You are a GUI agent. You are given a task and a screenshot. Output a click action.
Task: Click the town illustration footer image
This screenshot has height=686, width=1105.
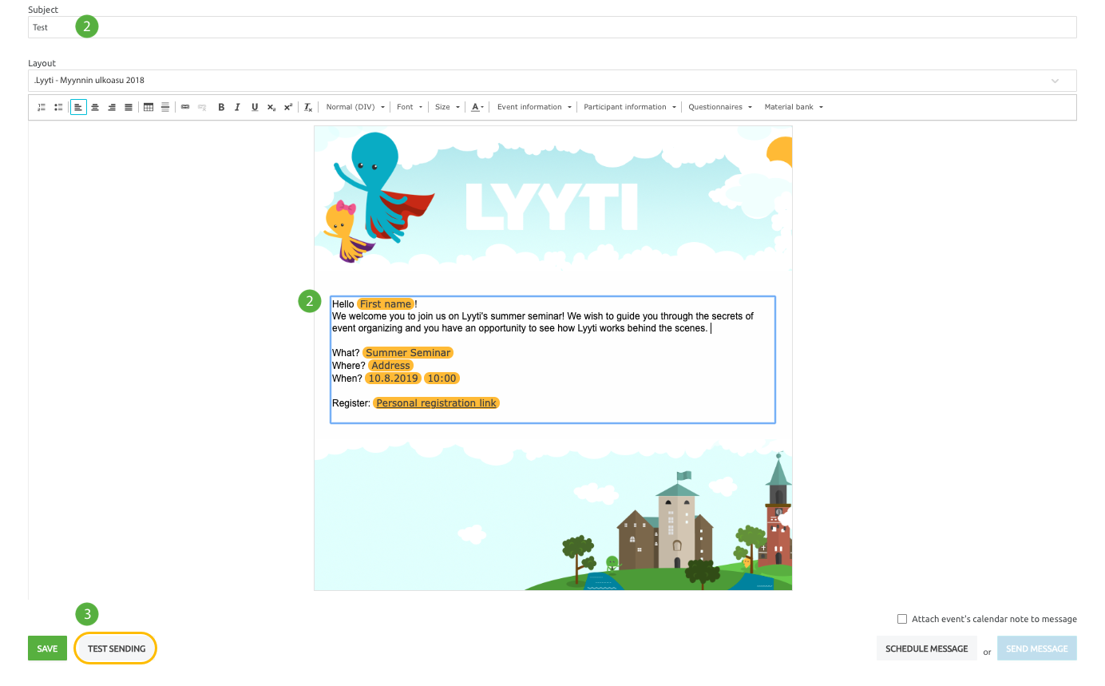(x=553, y=515)
